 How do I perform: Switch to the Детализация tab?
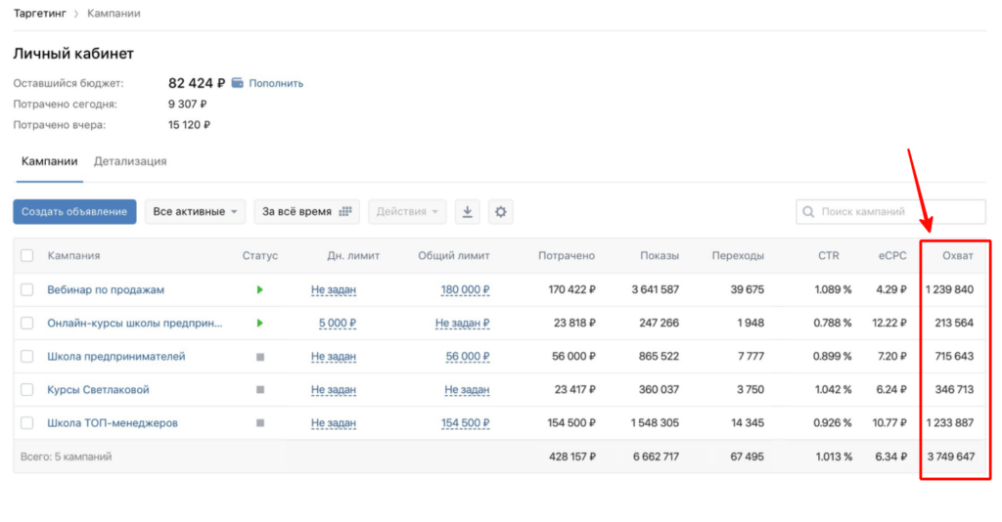tap(130, 161)
